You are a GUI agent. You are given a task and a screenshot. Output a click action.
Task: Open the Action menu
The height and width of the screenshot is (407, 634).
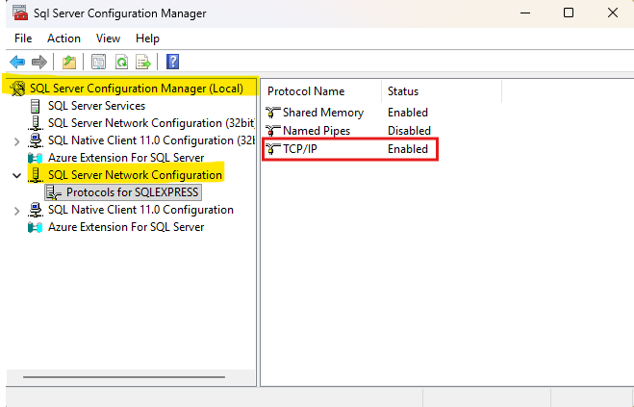point(63,38)
